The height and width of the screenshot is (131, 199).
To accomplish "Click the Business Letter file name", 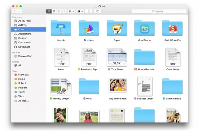I will coord(145,99).
